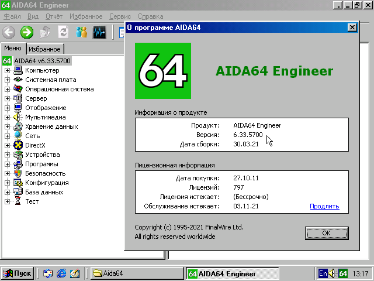Expand the Компьютер tree node
Image resolution: width=374 pixels, height=281 pixels.
8,70
